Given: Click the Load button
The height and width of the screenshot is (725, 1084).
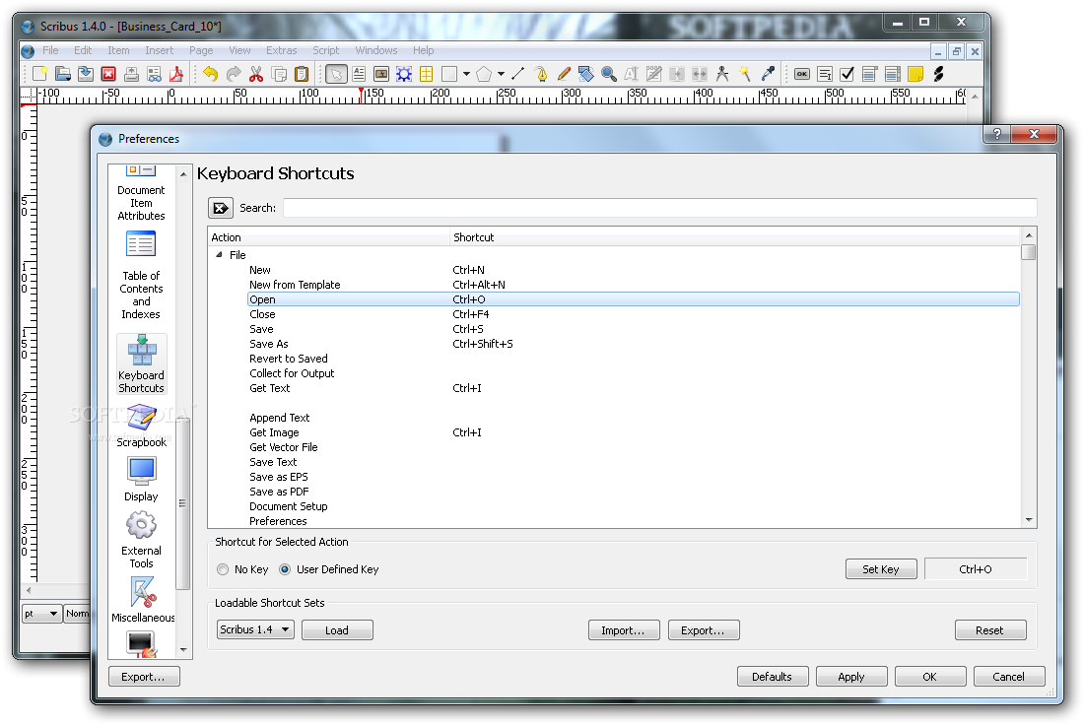Looking at the screenshot, I should (x=337, y=629).
